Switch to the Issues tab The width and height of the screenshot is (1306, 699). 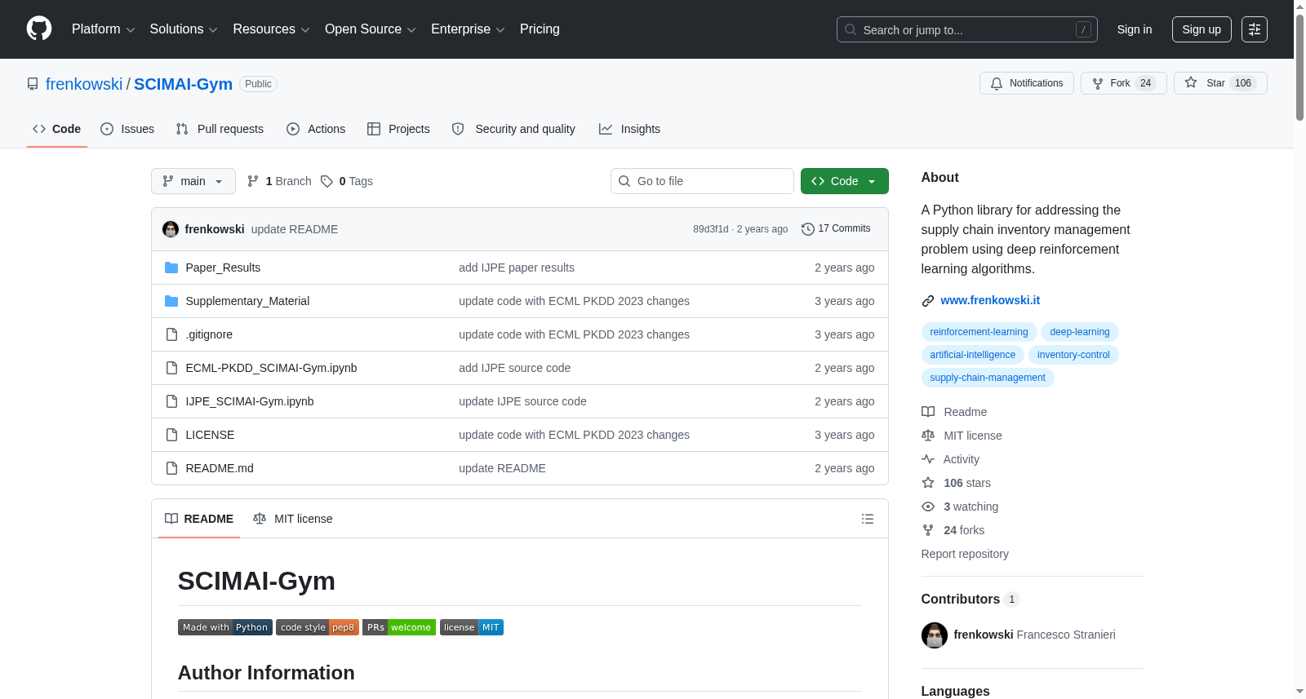127,129
